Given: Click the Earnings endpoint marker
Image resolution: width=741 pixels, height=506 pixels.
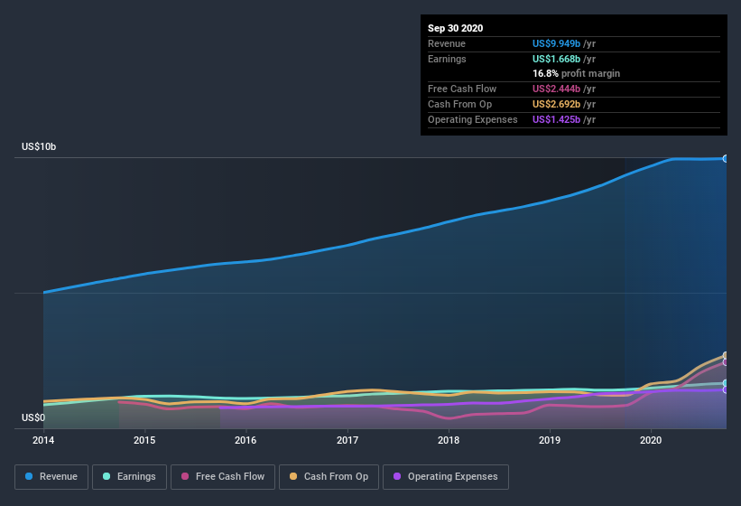Looking at the screenshot, I should (x=726, y=383).
